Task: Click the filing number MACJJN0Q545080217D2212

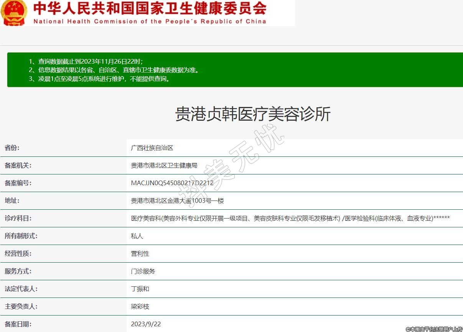Action: tap(172, 183)
